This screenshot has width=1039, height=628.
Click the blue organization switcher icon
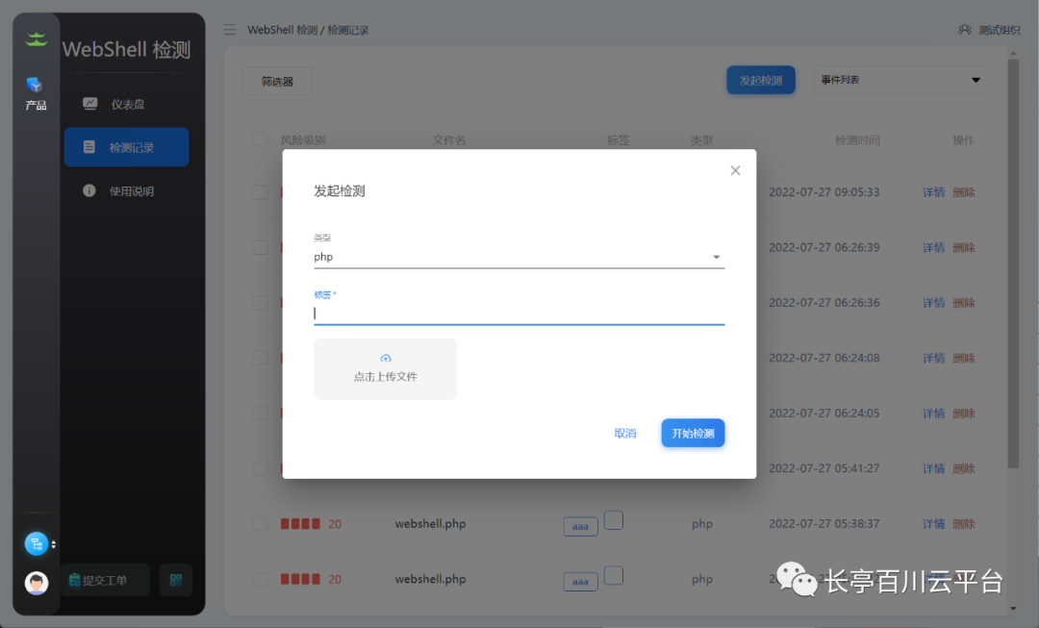coord(36,544)
